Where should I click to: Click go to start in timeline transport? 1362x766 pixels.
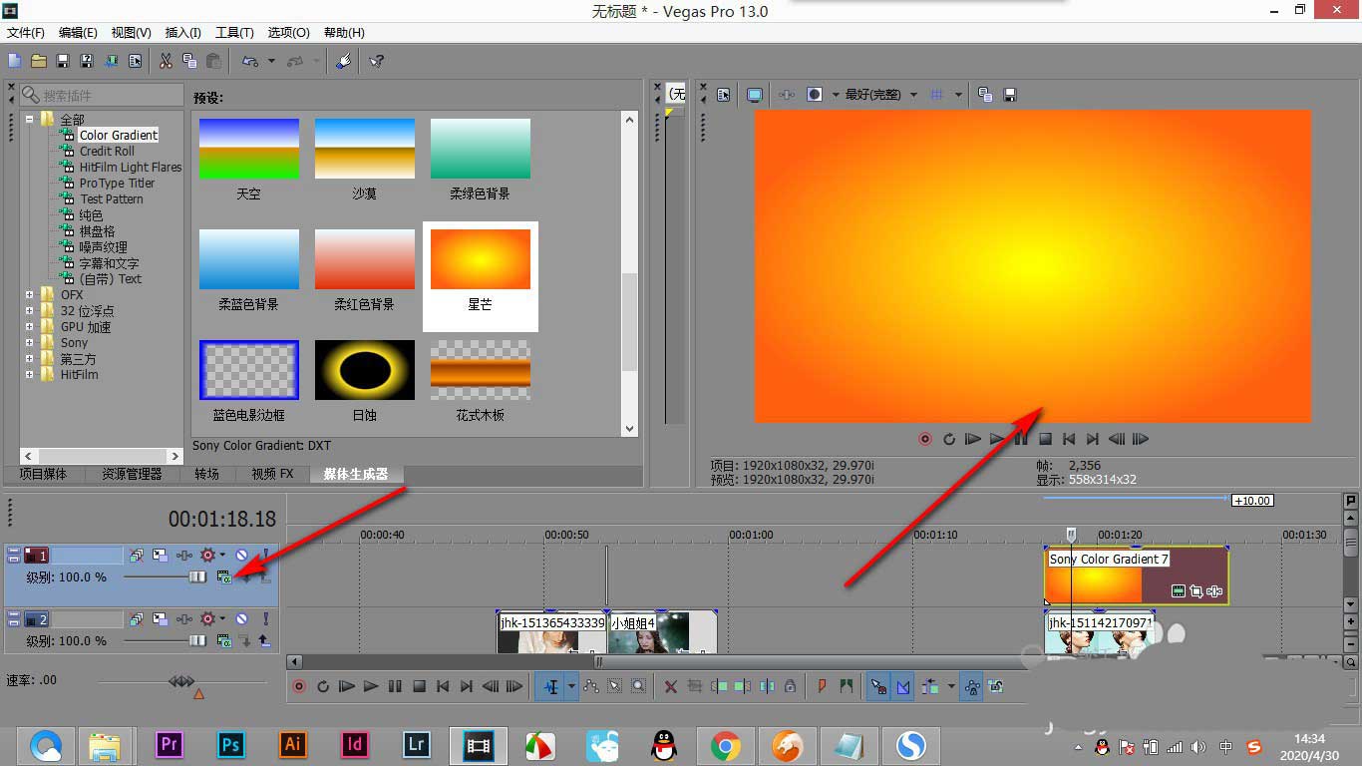443,686
